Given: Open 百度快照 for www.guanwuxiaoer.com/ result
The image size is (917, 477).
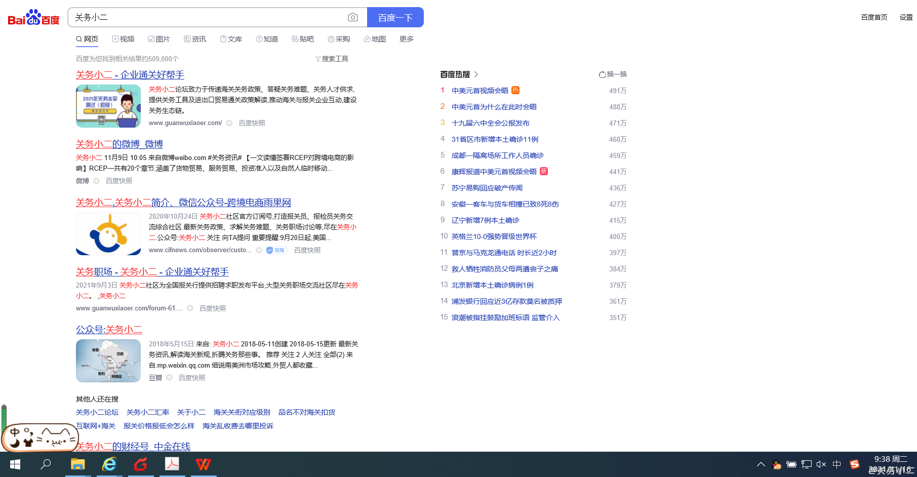Looking at the screenshot, I should coord(252,123).
